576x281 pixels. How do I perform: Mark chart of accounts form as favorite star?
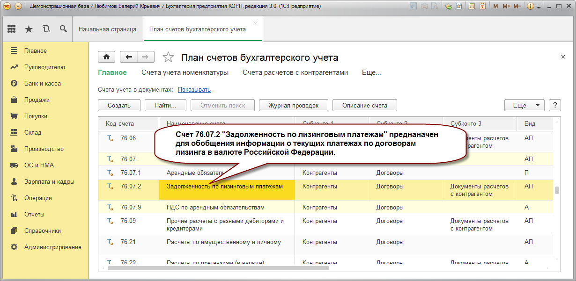coord(168,57)
